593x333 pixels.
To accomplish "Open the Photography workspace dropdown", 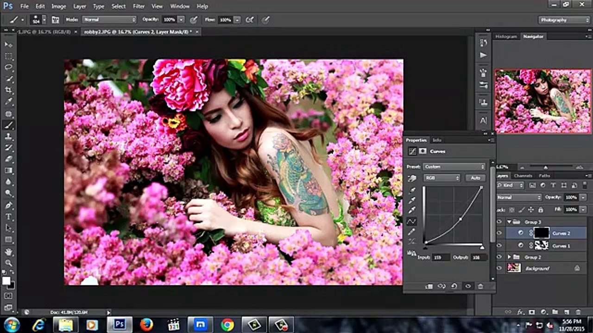I will click(564, 20).
